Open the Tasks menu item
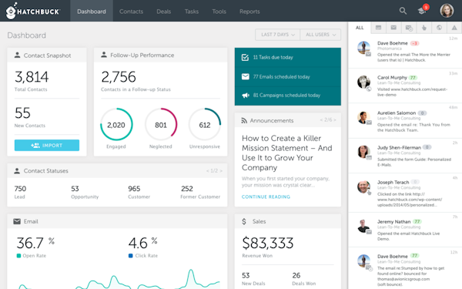 pos(192,12)
